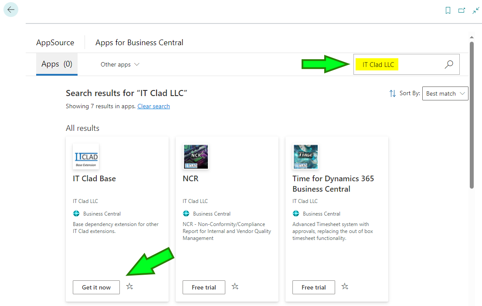Click the Clear search link

coord(153,106)
